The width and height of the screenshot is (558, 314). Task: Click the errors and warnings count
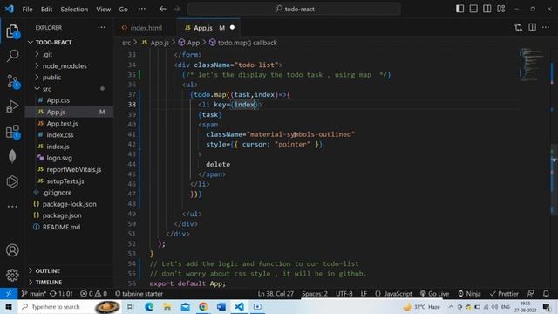click(93, 294)
